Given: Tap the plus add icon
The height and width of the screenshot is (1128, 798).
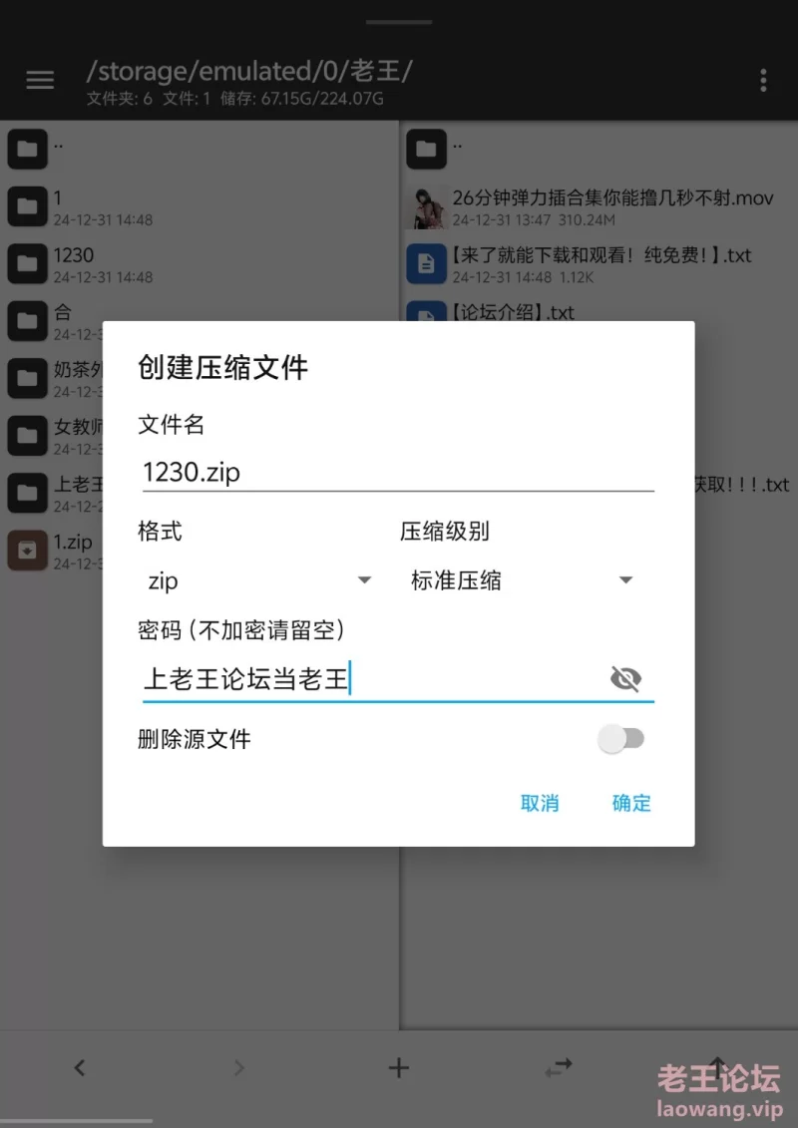Looking at the screenshot, I should 399,1067.
